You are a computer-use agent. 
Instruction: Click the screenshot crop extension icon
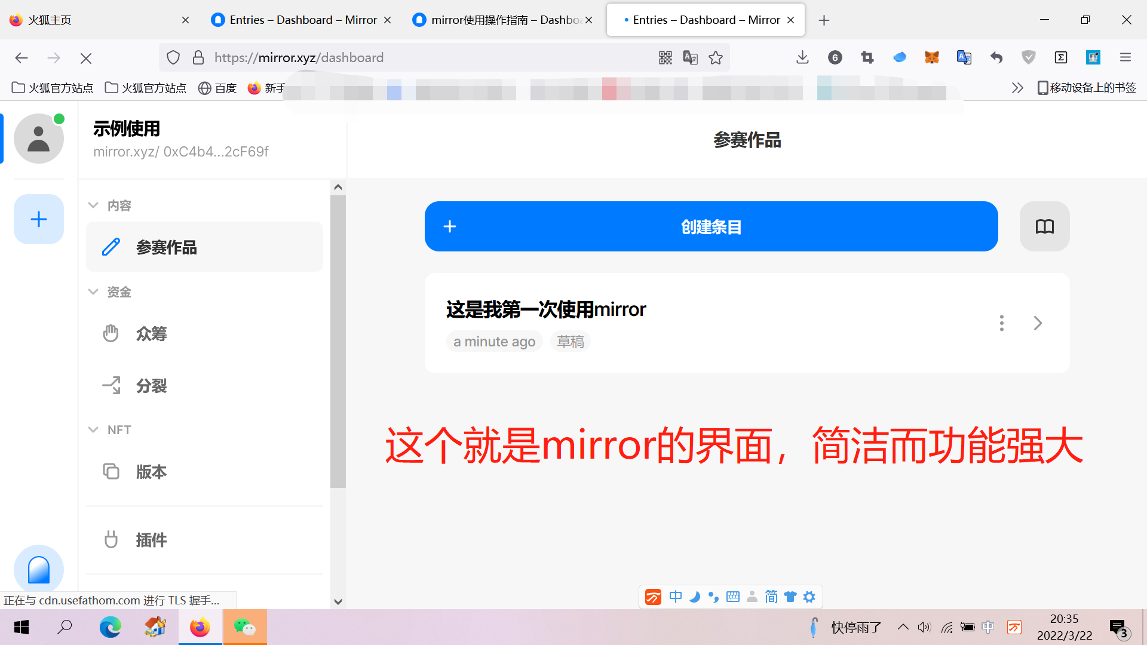(867, 57)
